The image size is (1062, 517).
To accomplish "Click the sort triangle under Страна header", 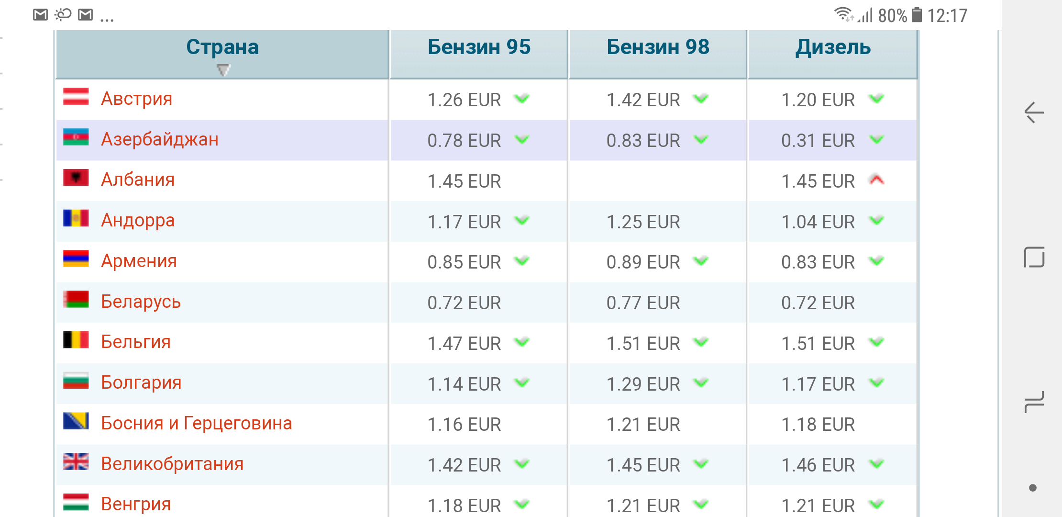I will [x=223, y=70].
